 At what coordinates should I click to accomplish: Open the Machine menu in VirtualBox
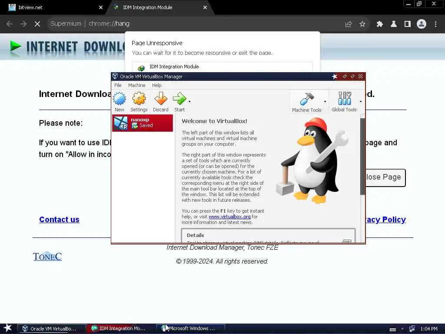[136, 85]
